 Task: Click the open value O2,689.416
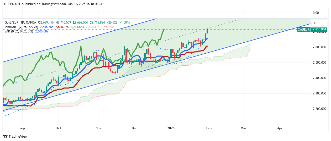tap(46, 23)
